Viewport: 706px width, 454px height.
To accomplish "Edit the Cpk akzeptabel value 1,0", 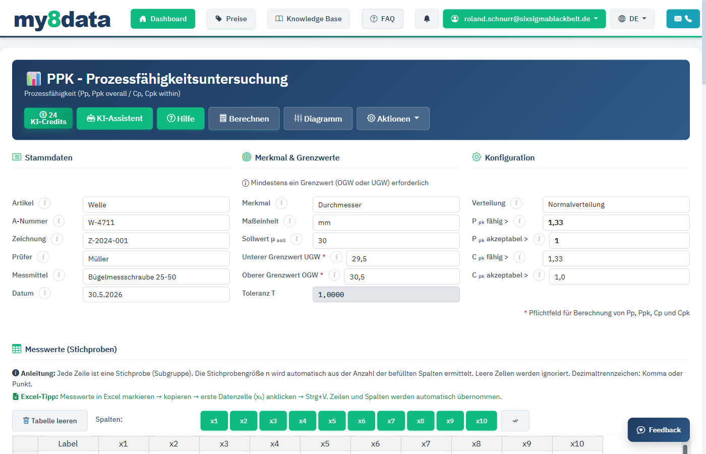I will pyautogui.click(x=619, y=276).
